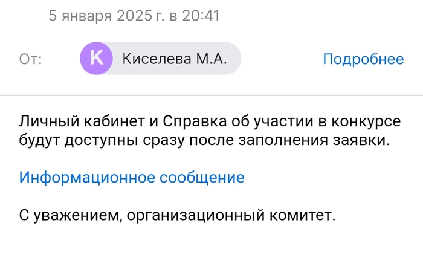
Task: Click the horizontal divider under the header
Action: pos(211,95)
